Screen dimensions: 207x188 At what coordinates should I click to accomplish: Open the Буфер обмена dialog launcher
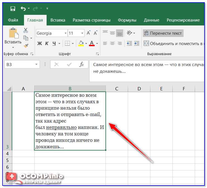tap(32, 54)
